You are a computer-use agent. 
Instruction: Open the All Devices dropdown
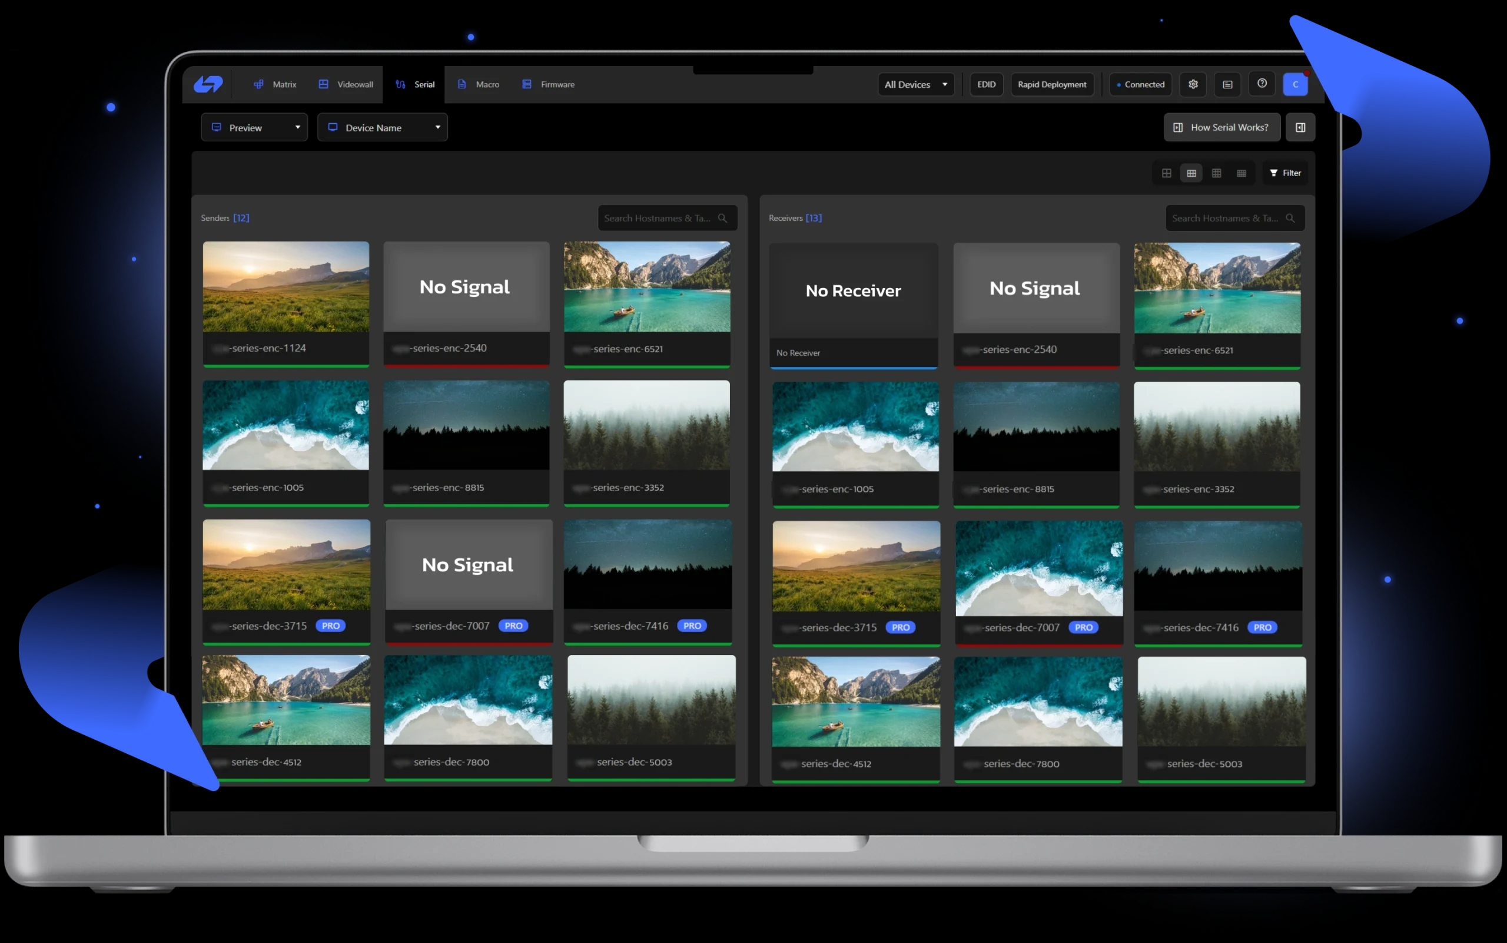915,84
